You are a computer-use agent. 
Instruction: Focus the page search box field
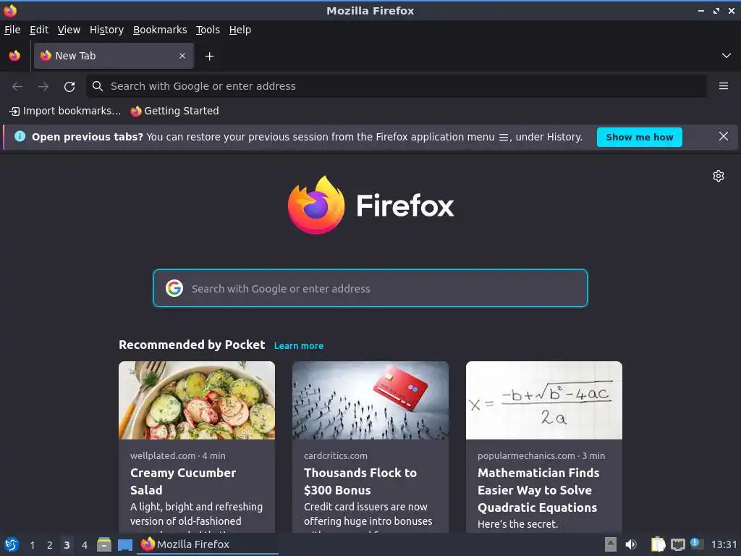(370, 288)
